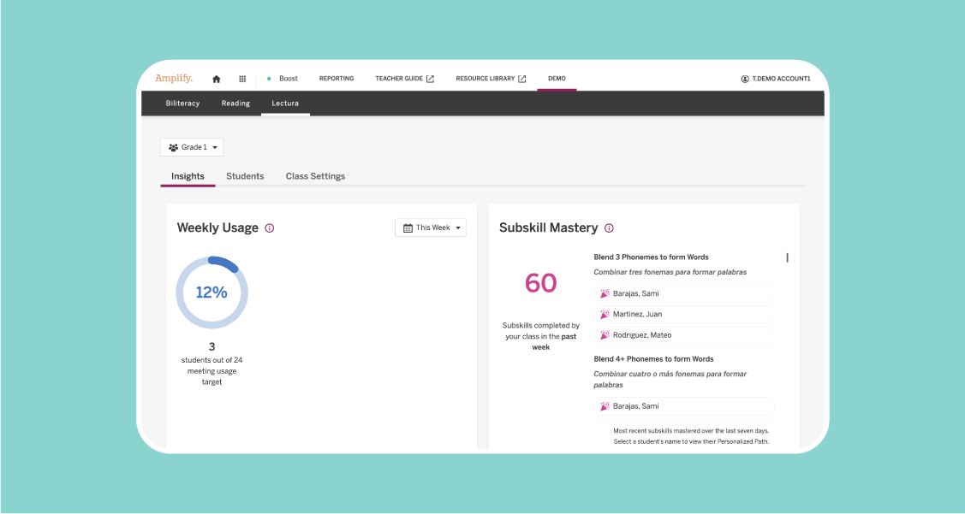Viewport: 965px width, 514px height.
Task: Select the Reading tab
Action: pyautogui.click(x=235, y=103)
